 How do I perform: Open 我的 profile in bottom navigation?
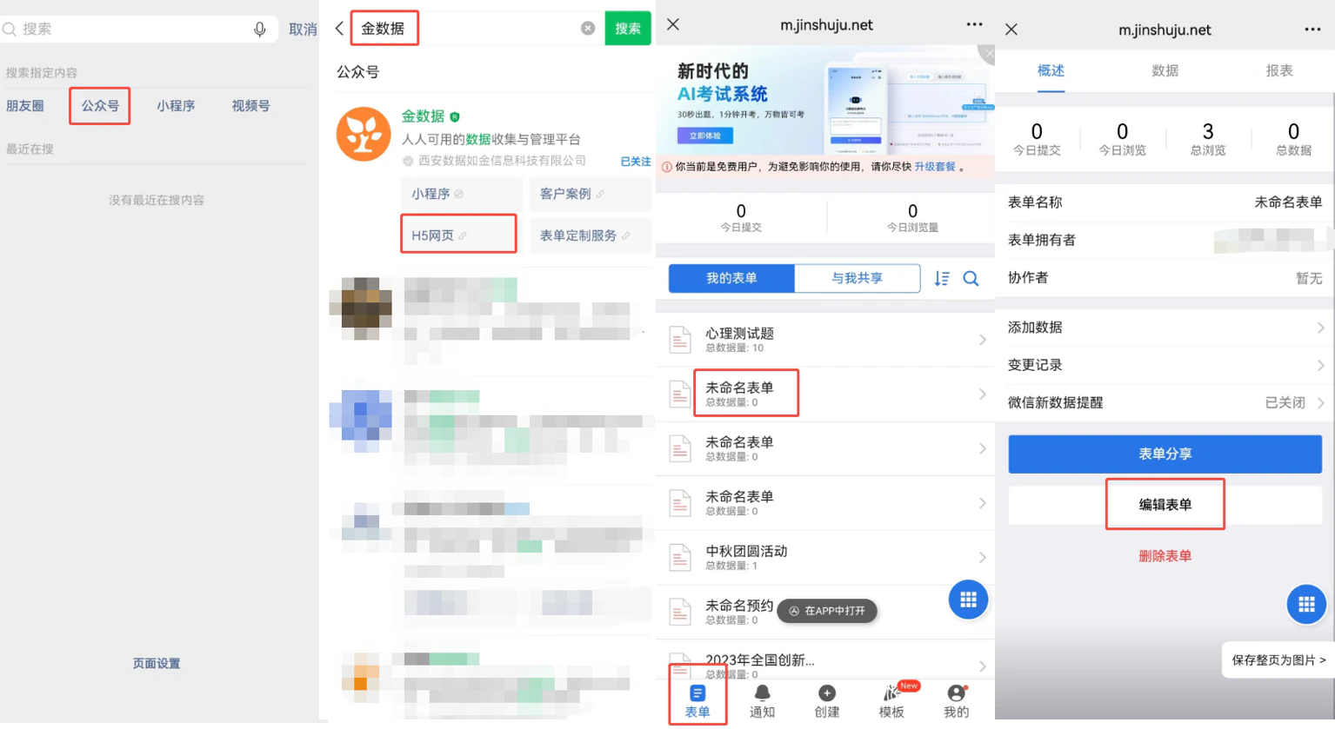click(957, 701)
